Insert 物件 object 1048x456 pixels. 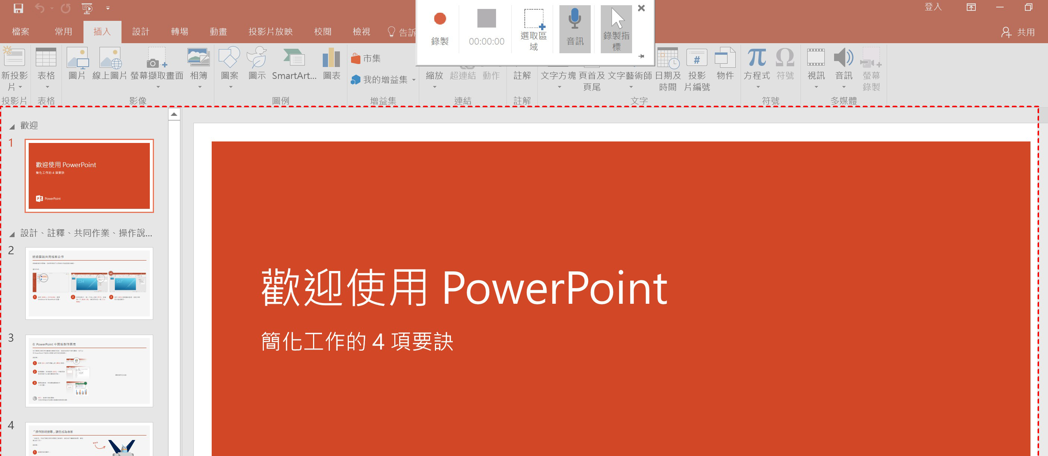tap(725, 63)
